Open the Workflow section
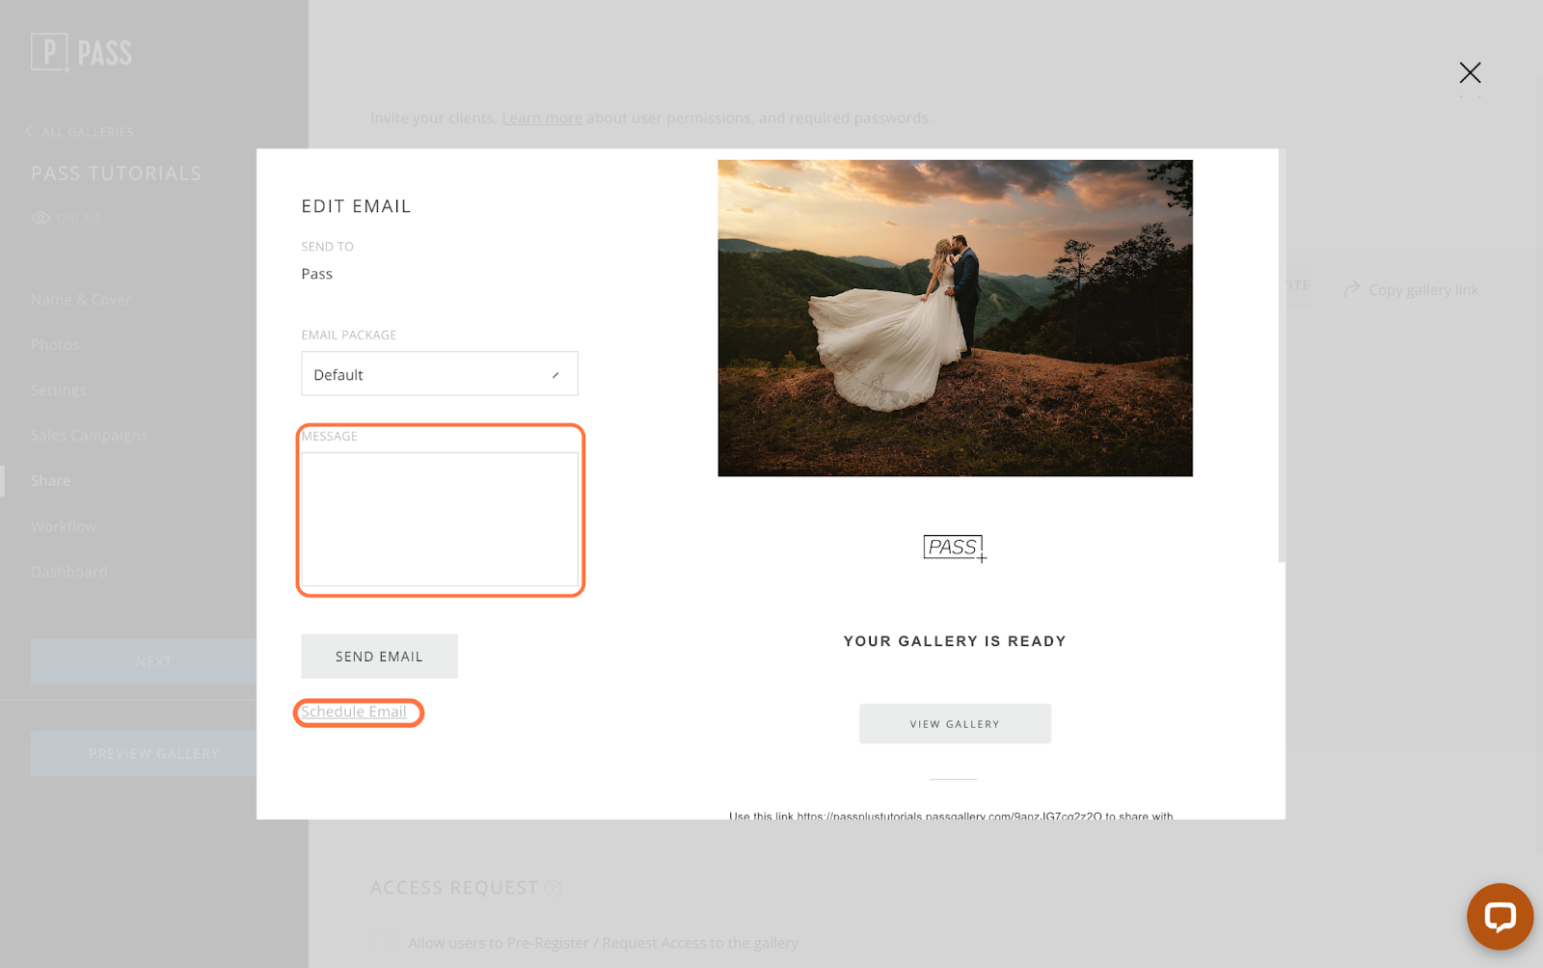1543x968 pixels. pyautogui.click(x=64, y=526)
